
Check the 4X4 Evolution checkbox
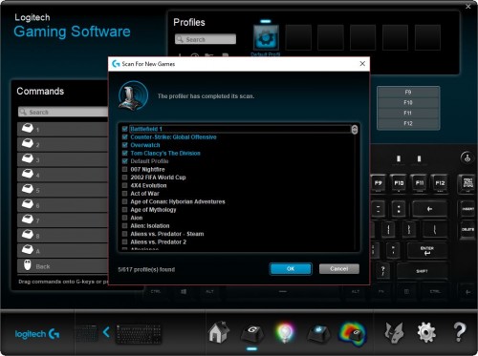pos(125,185)
